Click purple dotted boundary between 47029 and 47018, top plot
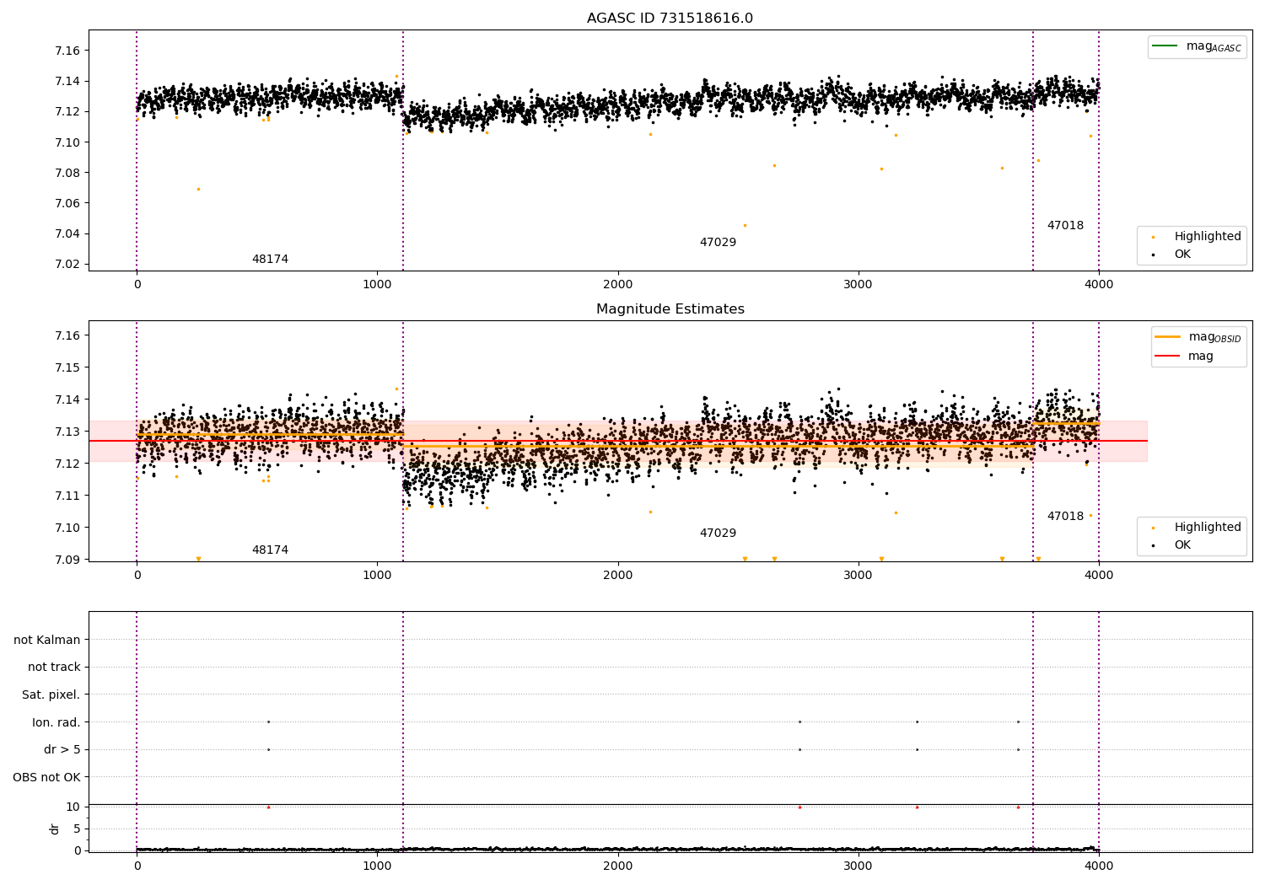This screenshot has width=1265, height=885. (1033, 150)
